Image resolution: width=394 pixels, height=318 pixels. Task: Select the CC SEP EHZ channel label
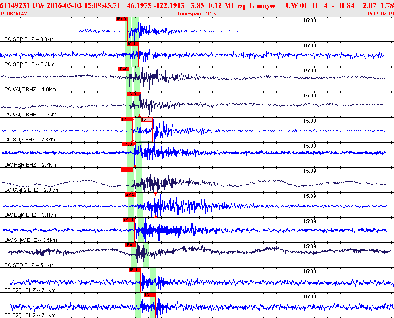click(x=29, y=39)
